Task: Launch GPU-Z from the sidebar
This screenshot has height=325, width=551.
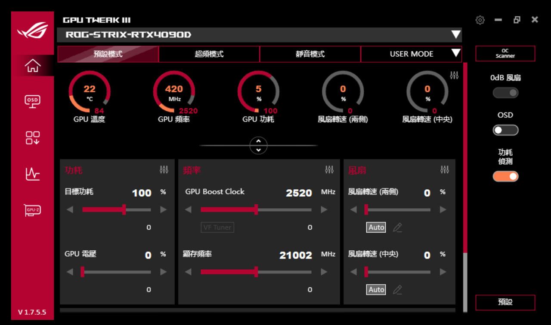Action: (x=33, y=210)
